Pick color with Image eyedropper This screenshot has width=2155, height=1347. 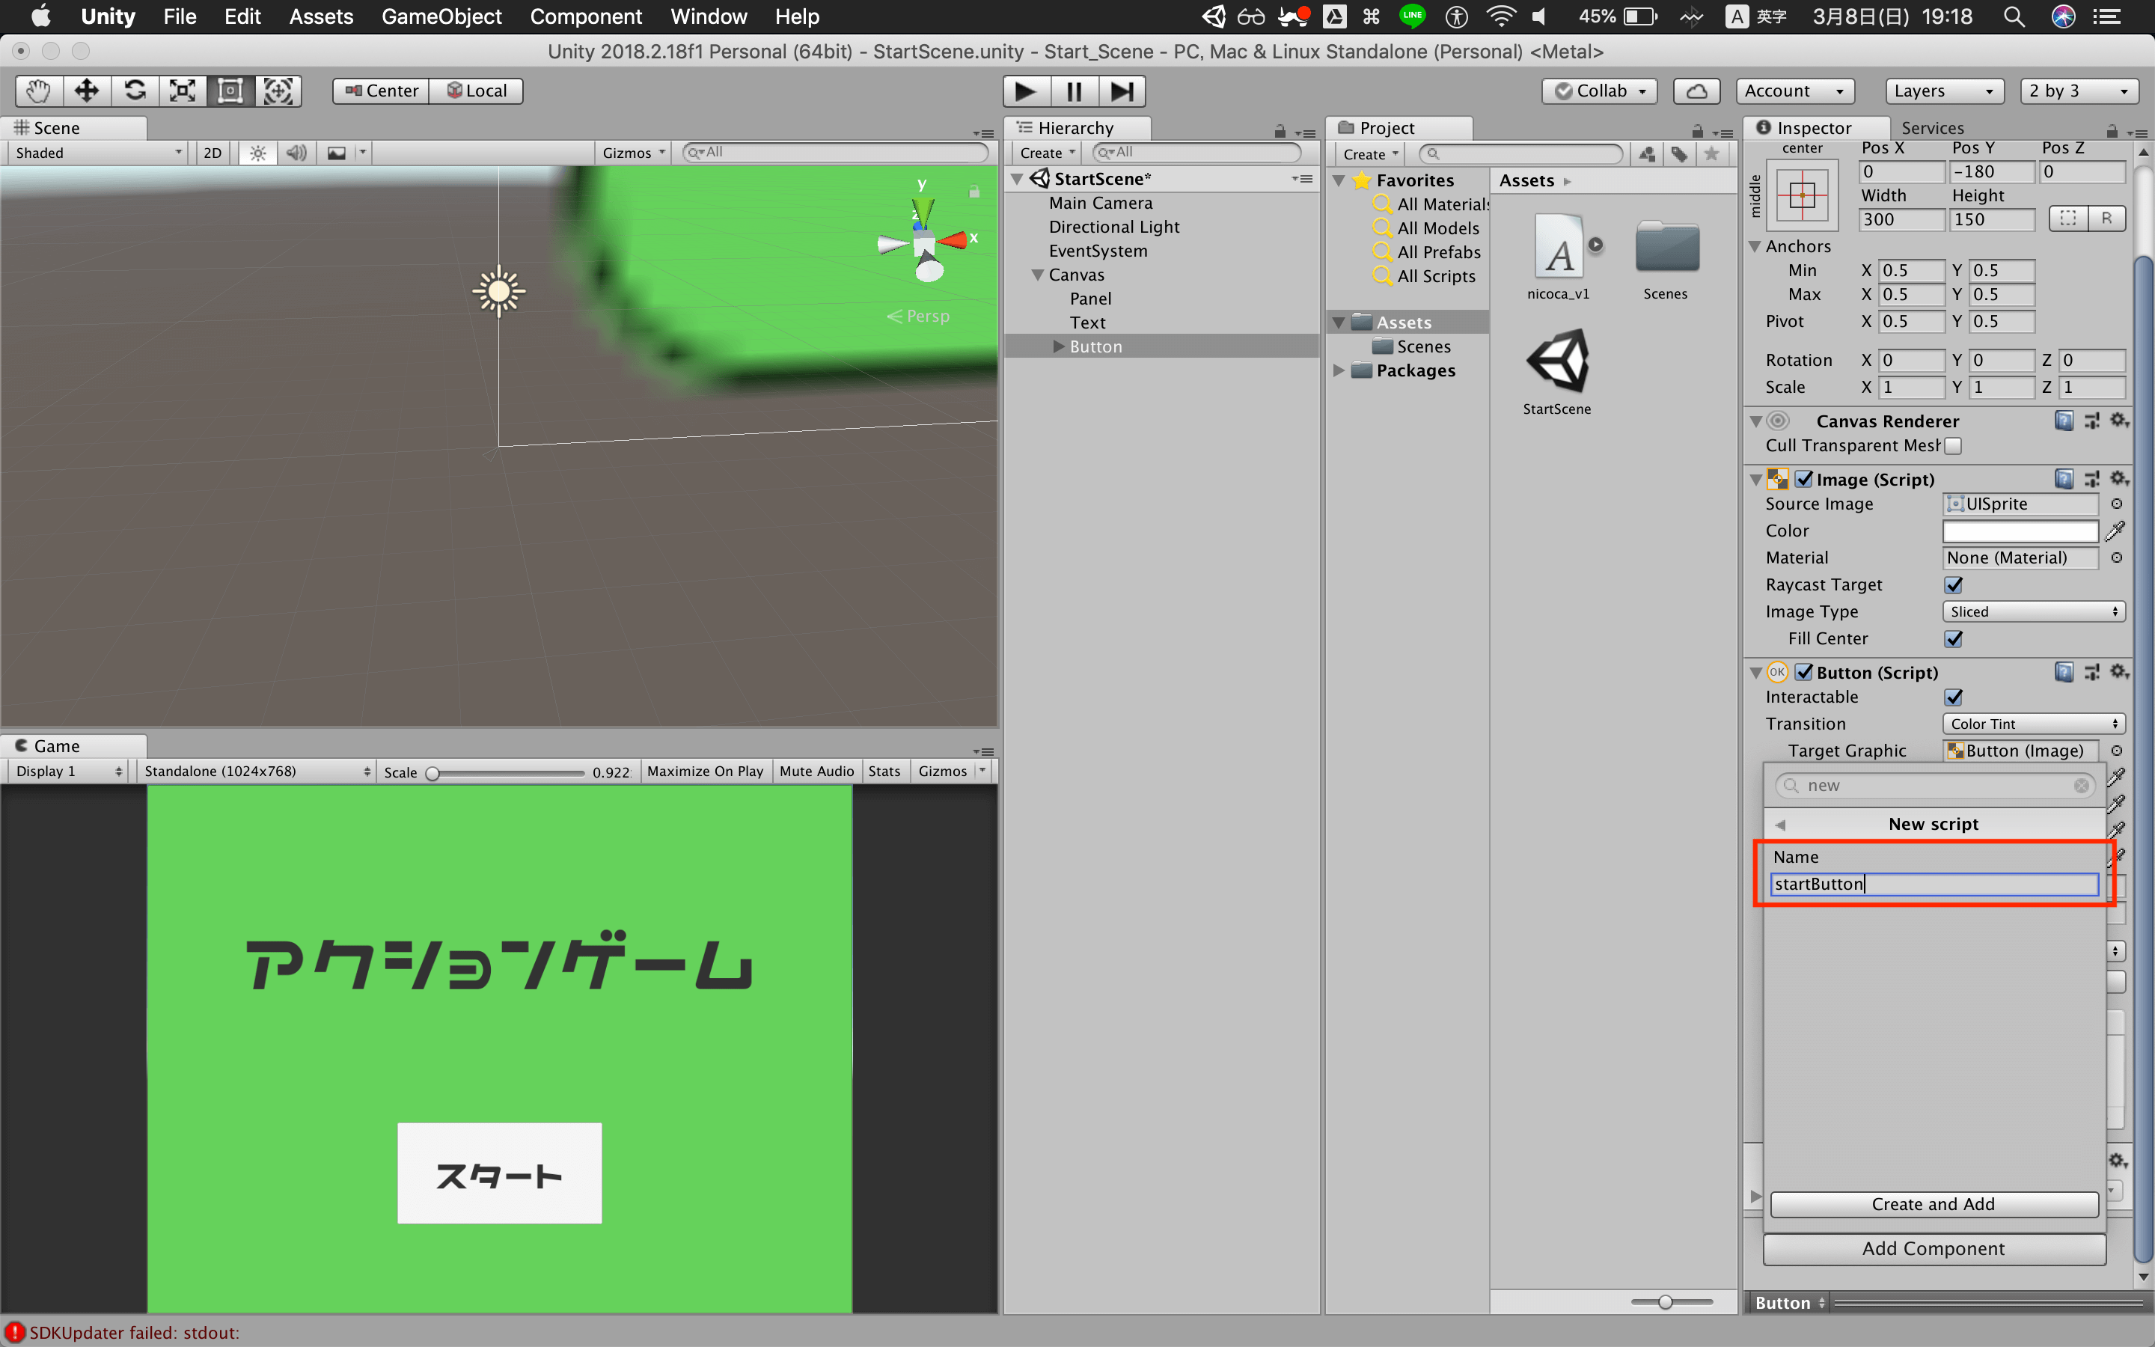pos(2116,531)
